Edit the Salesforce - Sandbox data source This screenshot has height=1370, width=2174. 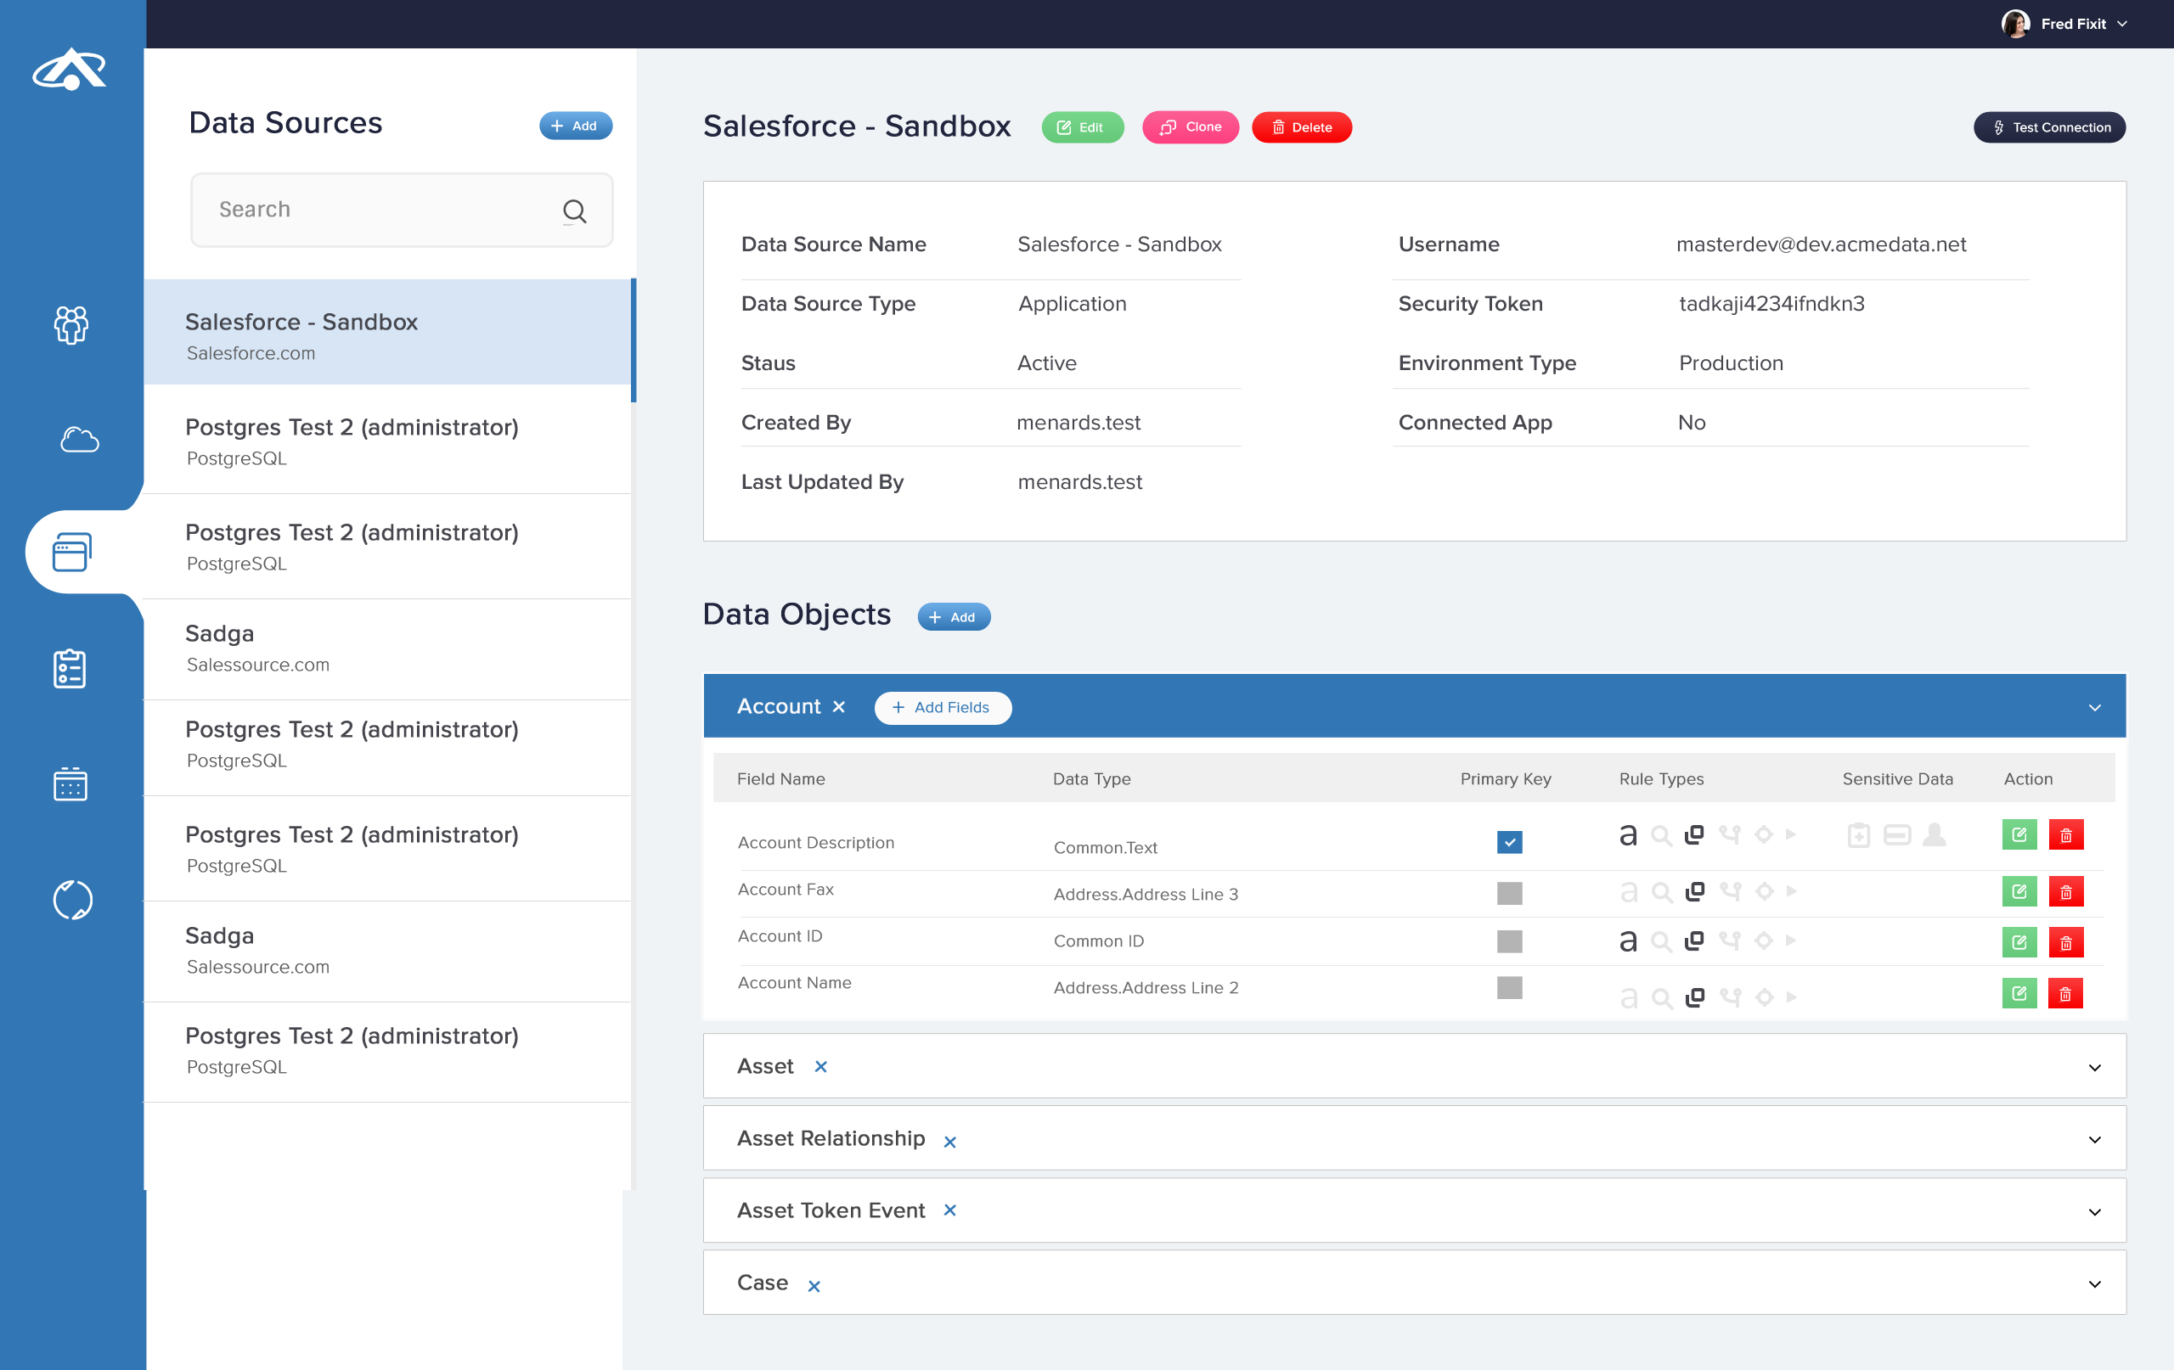pos(1082,127)
